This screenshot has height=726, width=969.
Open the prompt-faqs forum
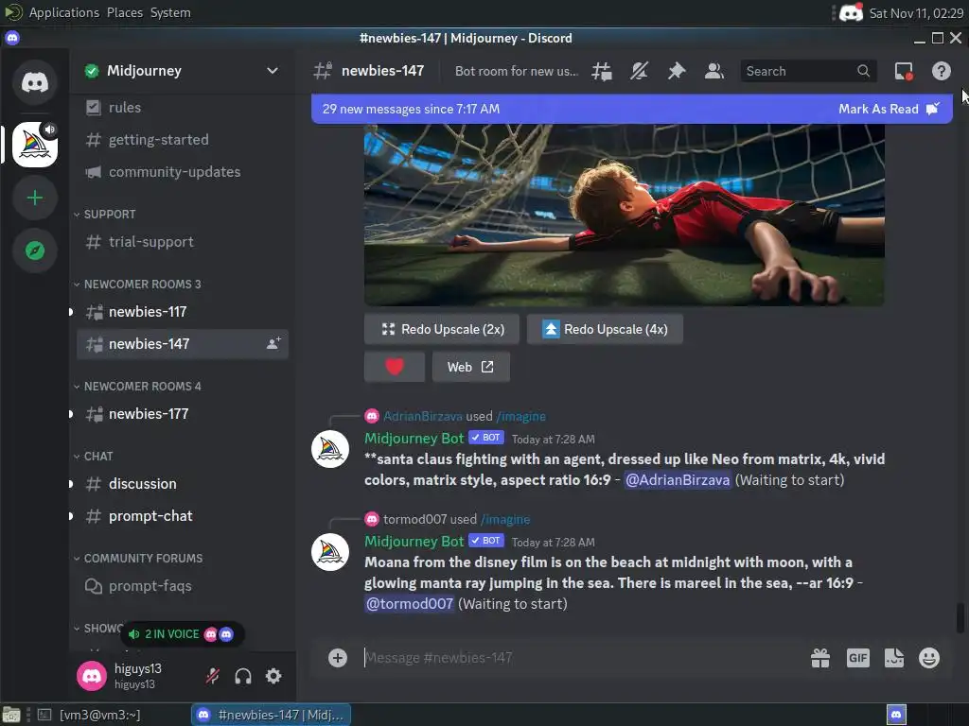(x=183, y=586)
